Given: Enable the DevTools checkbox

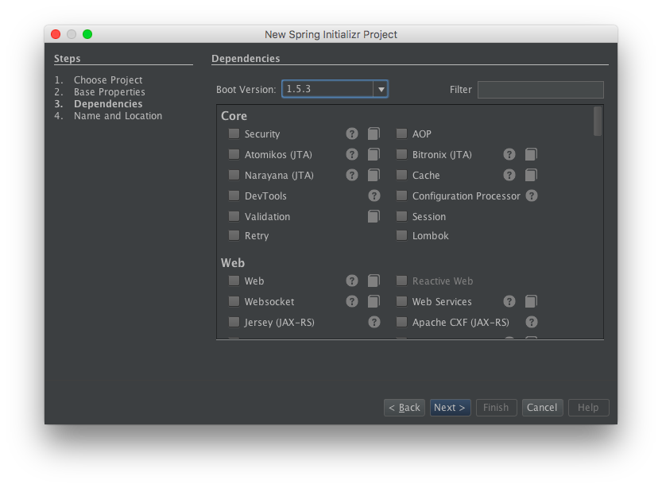Looking at the screenshot, I should point(234,196).
